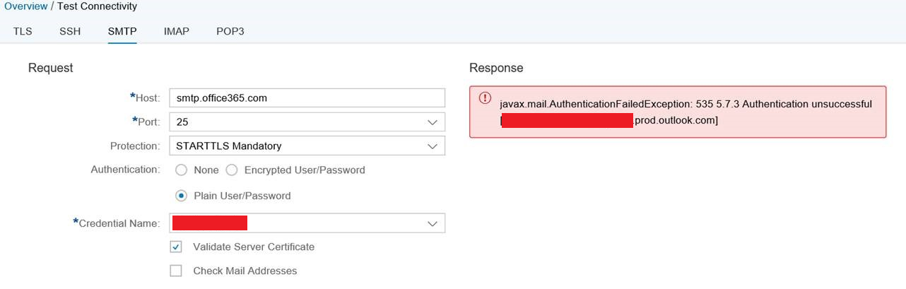Open the IMAP tab
Image resolution: width=906 pixels, height=289 pixels.
click(176, 32)
